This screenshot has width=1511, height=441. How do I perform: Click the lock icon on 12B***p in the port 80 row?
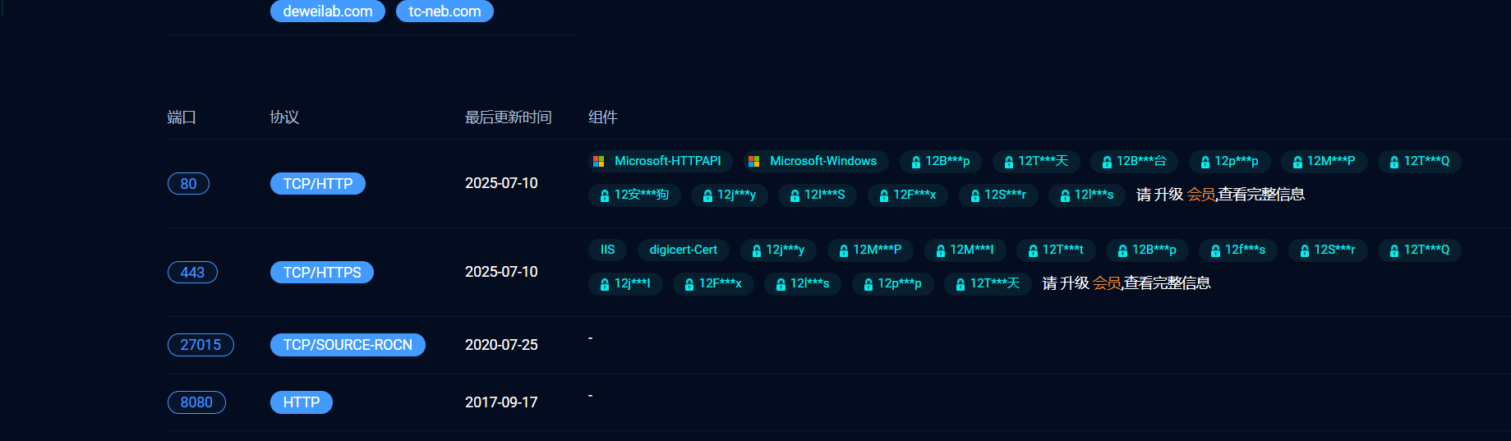916,162
